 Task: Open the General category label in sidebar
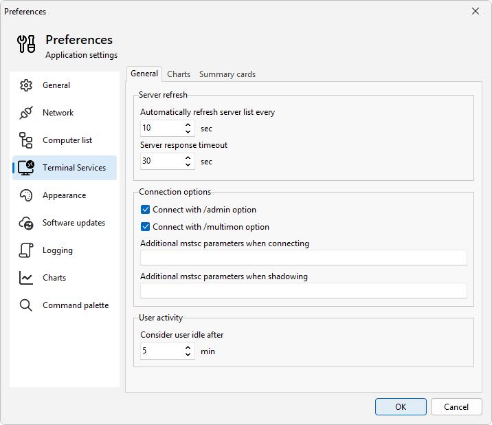click(x=56, y=85)
